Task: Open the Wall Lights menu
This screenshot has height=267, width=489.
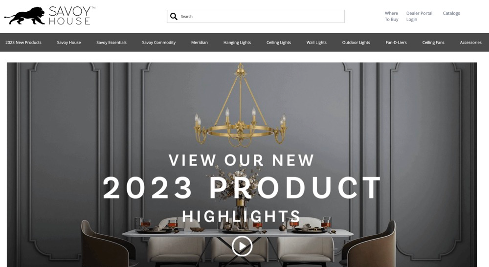Action: (316, 43)
